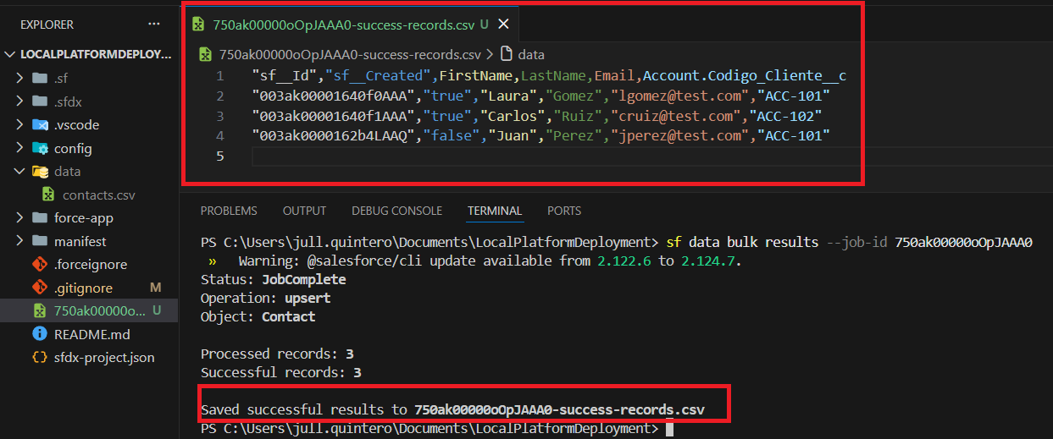The width and height of the screenshot is (1053, 439).
Task: Close the success-records.csv editor tab
Action: pos(504,25)
